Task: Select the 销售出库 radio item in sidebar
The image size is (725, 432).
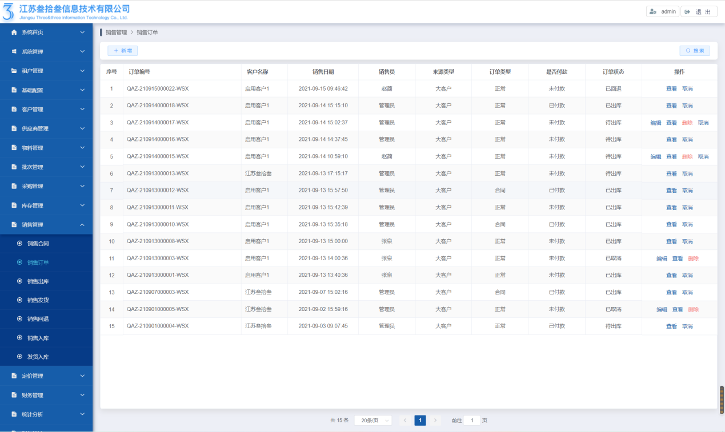Action: [x=20, y=281]
